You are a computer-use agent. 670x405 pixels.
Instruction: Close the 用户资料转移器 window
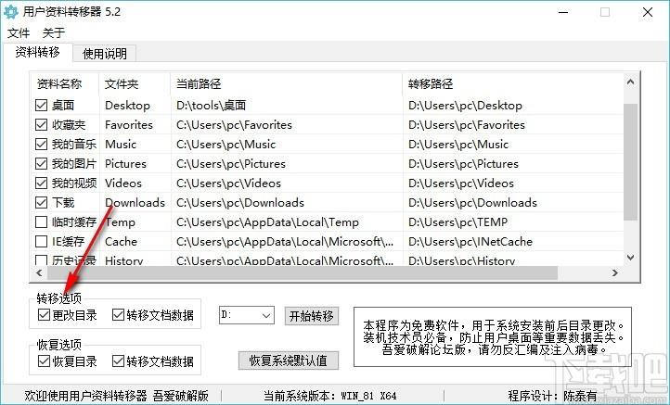pos(648,12)
